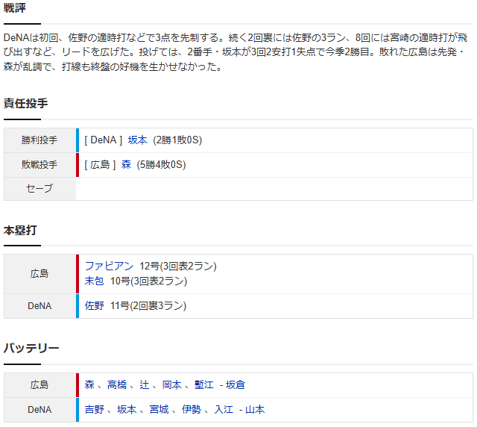Click the [ 広島 ] team tag
The height and width of the screenshot is (427, 477).
tap(100, 165)
